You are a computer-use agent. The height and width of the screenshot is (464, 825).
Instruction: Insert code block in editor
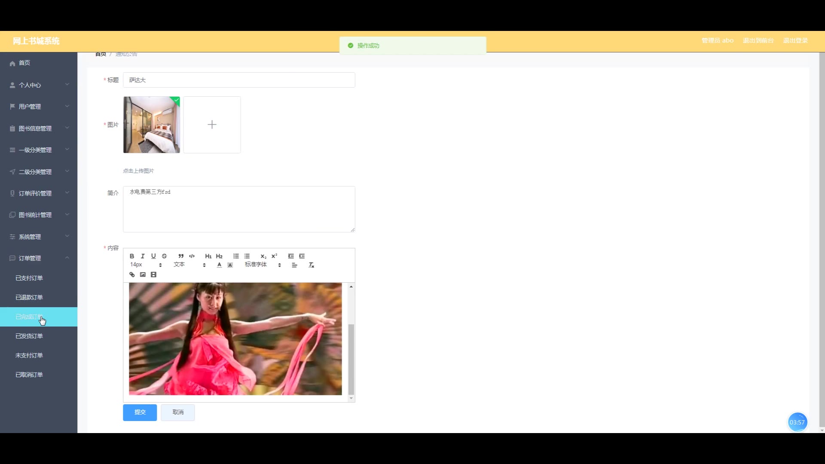[192, 256]
